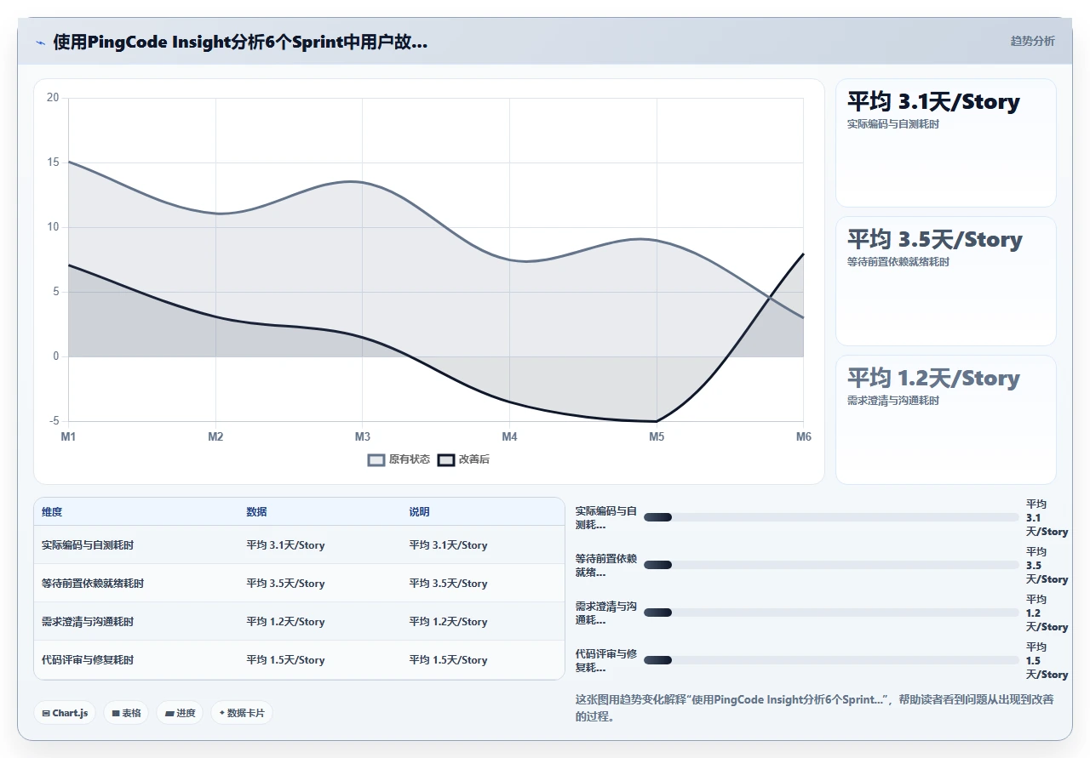The image size is (1090, 758).
Task: Select the 实际编码与自测耗时 table row
Action: [x=299, y=544]
